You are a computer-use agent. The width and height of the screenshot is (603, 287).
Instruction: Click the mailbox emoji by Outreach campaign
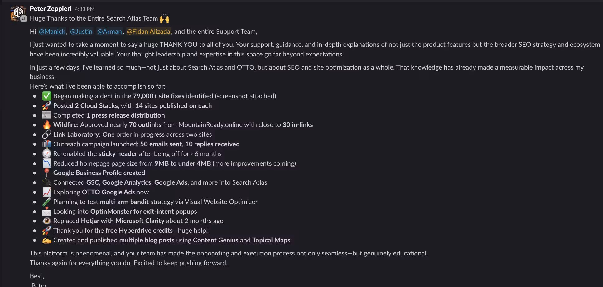[x=46, y=144]
